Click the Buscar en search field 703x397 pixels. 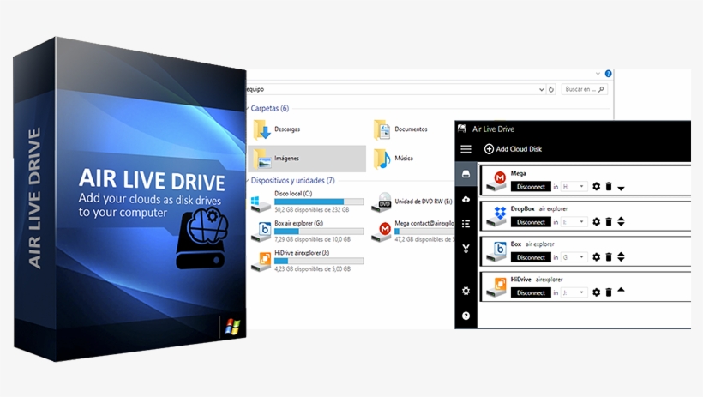tap(585, 89)
